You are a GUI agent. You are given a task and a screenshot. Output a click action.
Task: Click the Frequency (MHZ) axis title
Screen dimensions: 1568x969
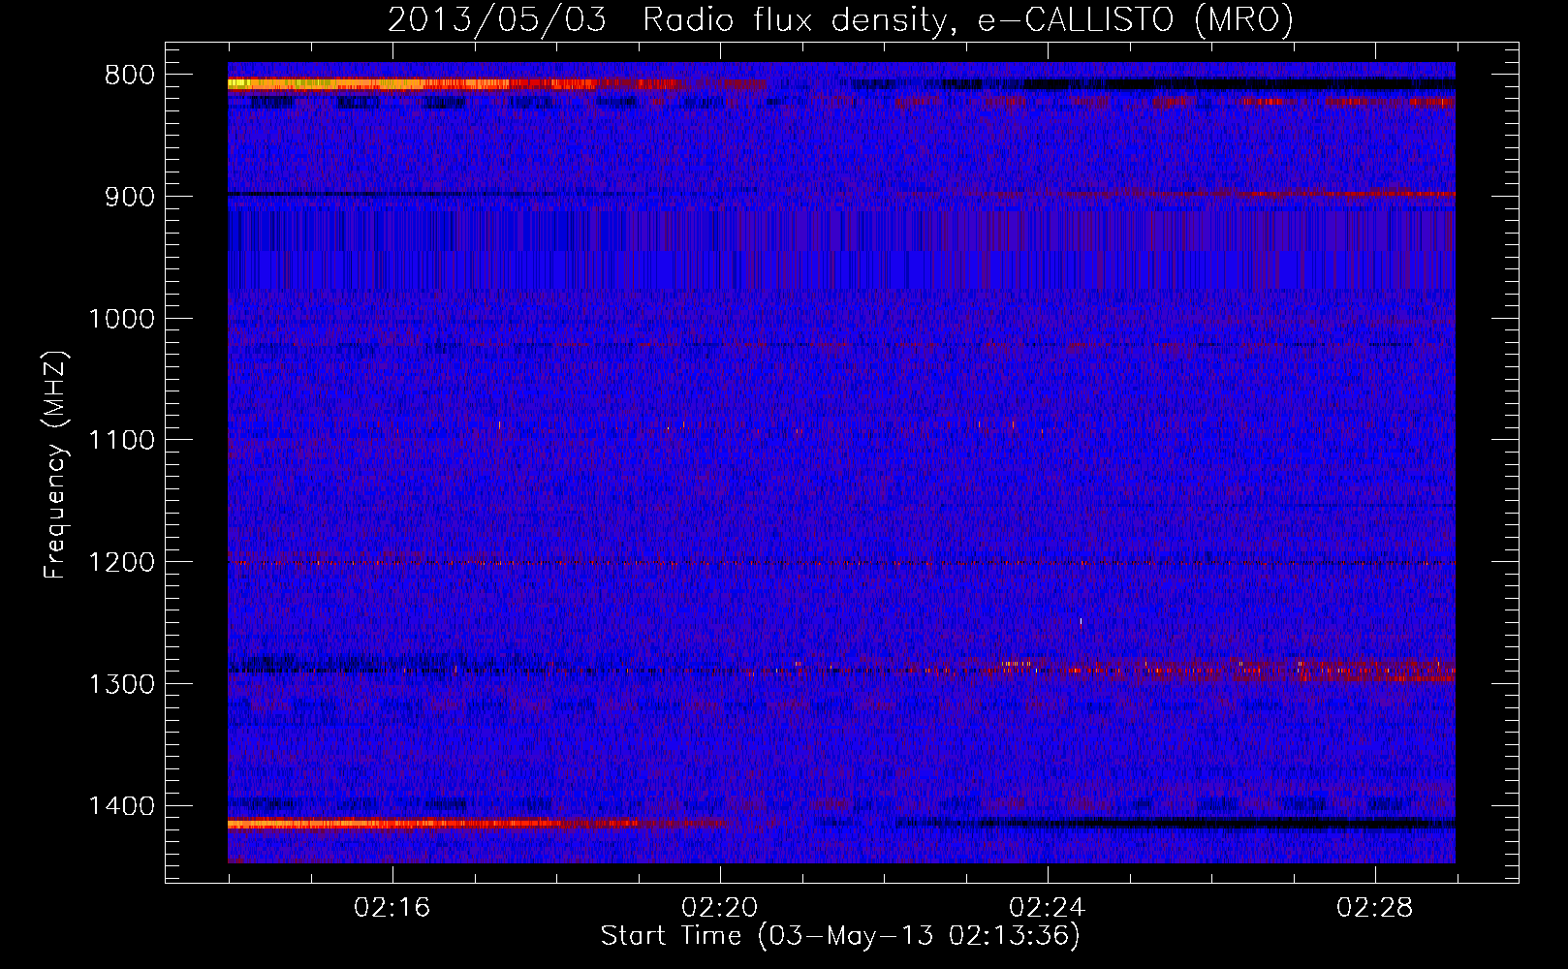click(x=56, y=464)
